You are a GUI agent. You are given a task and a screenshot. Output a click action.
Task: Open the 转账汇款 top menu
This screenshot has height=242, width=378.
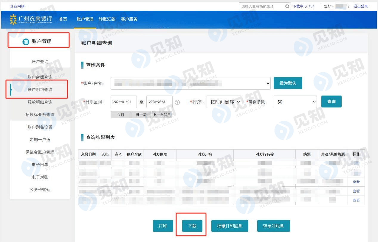107,19
